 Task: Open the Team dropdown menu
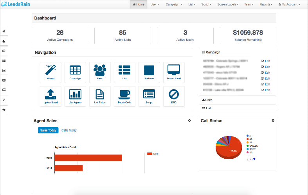point(249,4)
